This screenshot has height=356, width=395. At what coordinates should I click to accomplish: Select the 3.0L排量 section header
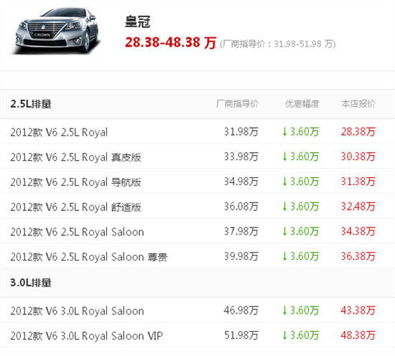click(x=31, y=283)
